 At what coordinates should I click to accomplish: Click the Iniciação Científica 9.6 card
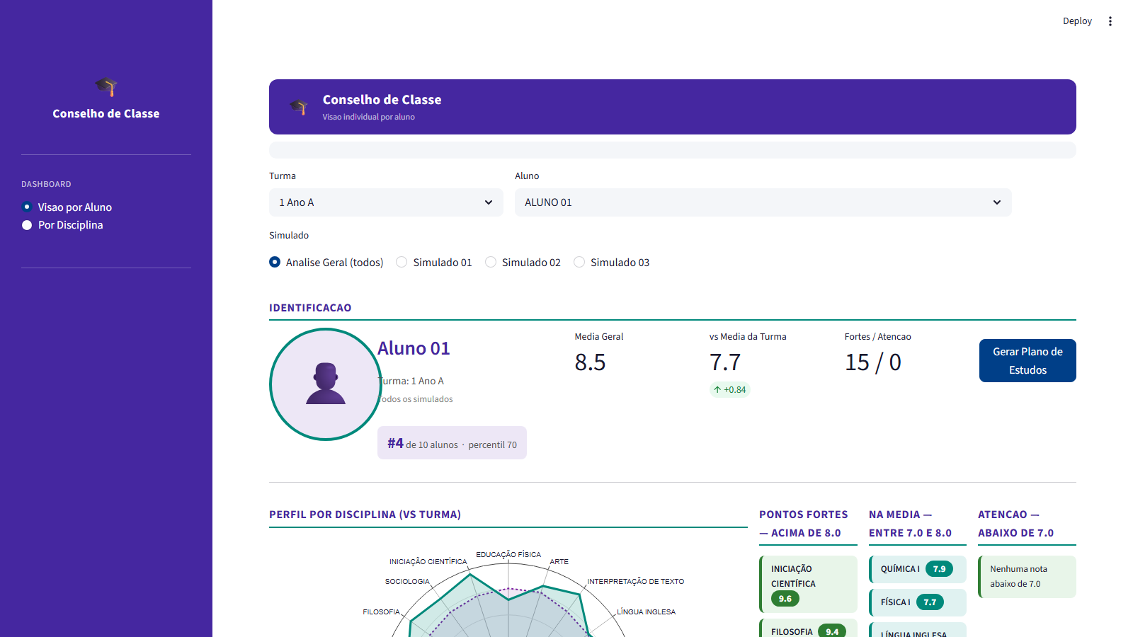(x=809, y=584)
